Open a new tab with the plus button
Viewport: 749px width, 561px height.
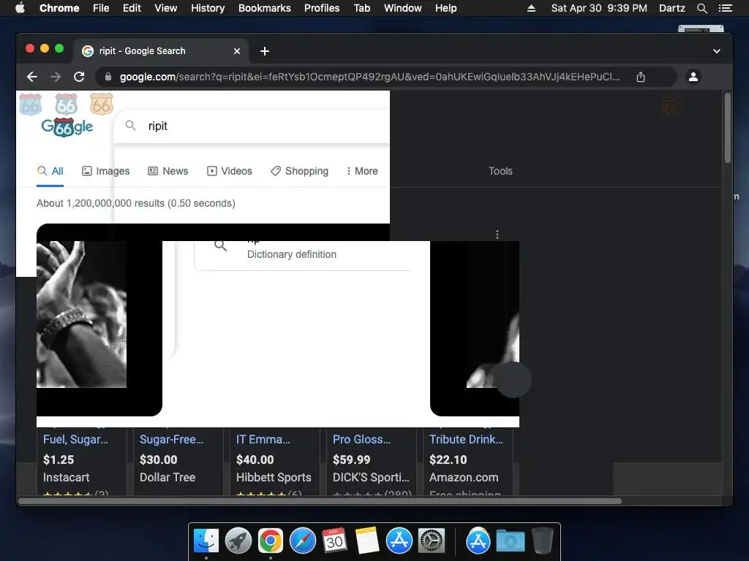point(265,51)
